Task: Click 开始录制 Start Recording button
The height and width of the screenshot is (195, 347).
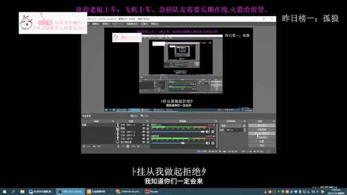Action: [x=262, y=129]
